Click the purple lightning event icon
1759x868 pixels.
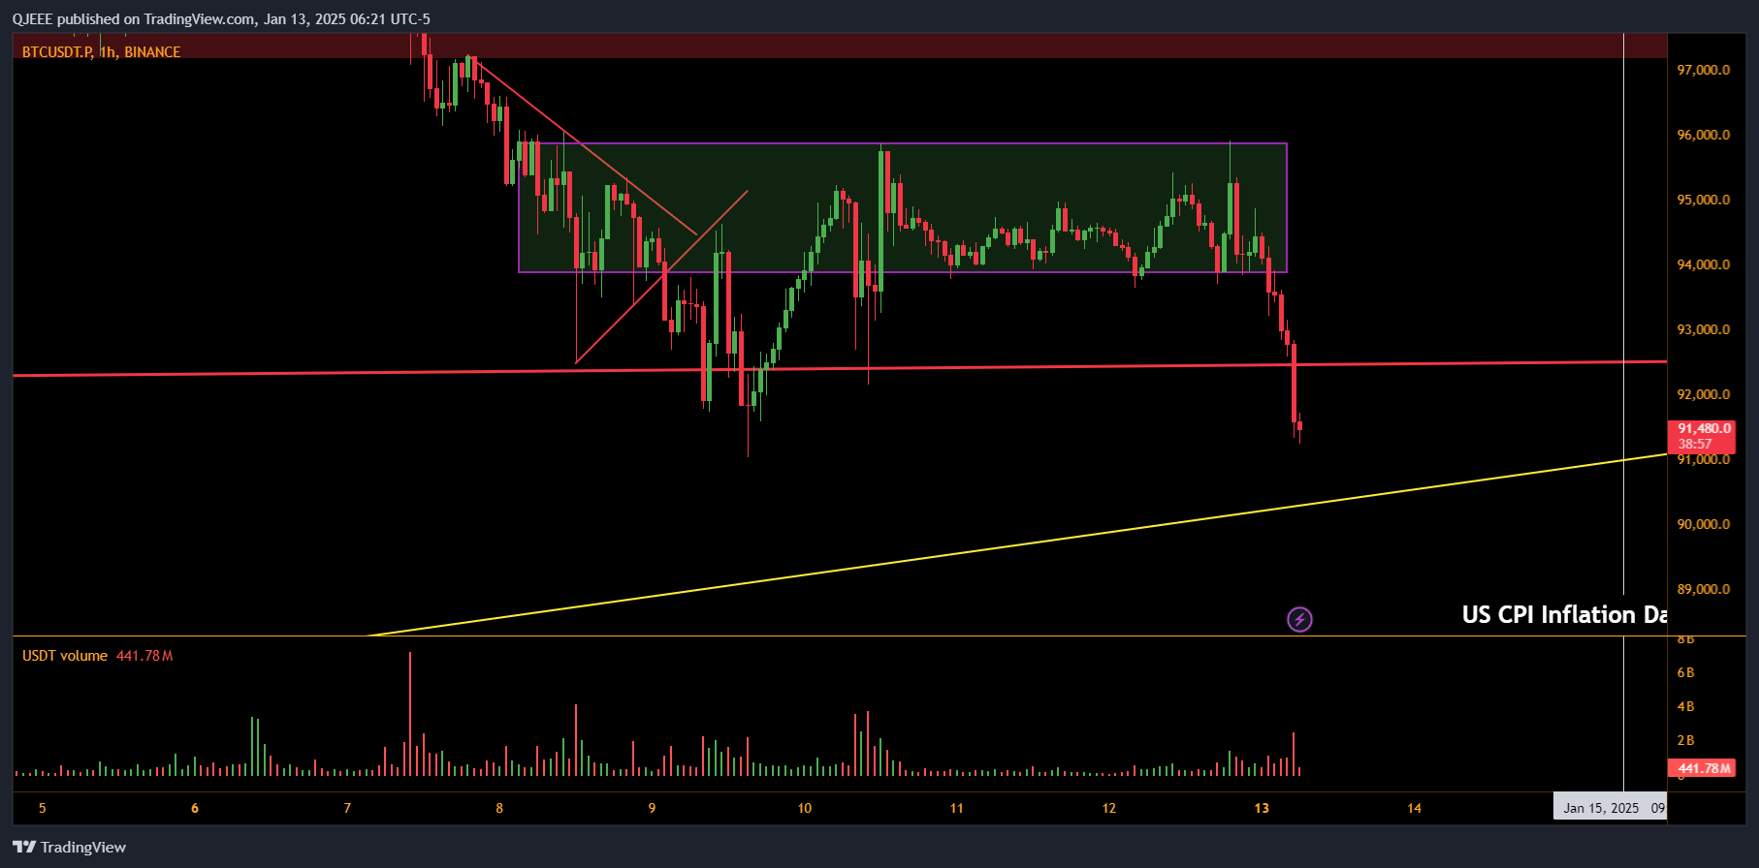point(1299,619)
